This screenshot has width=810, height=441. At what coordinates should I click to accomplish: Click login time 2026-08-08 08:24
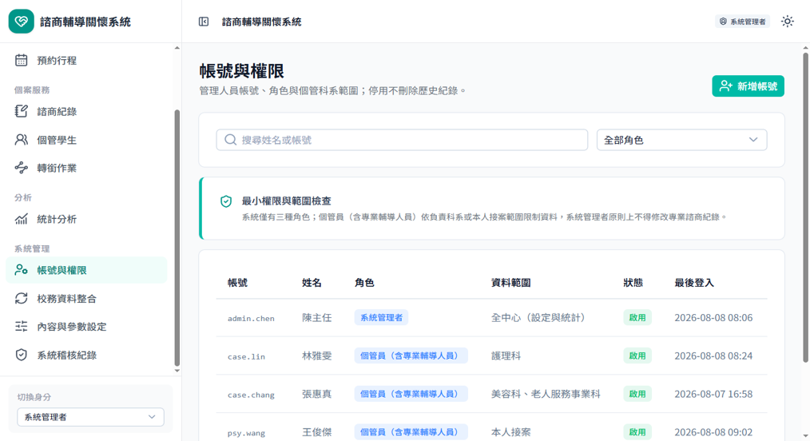coord(713,356)
